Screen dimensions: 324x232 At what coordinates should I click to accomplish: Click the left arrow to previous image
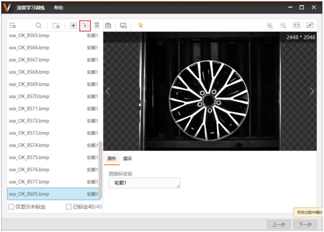[108, 90]
